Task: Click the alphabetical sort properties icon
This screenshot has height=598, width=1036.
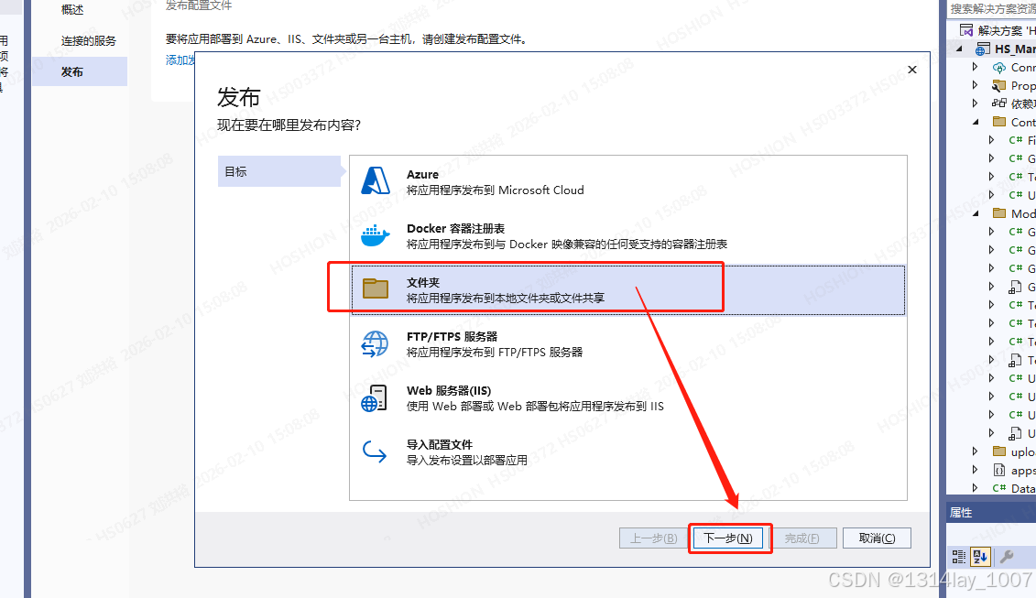Action: pos(980,557)
